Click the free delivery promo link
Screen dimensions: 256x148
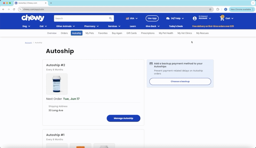(x=213, y=26)
